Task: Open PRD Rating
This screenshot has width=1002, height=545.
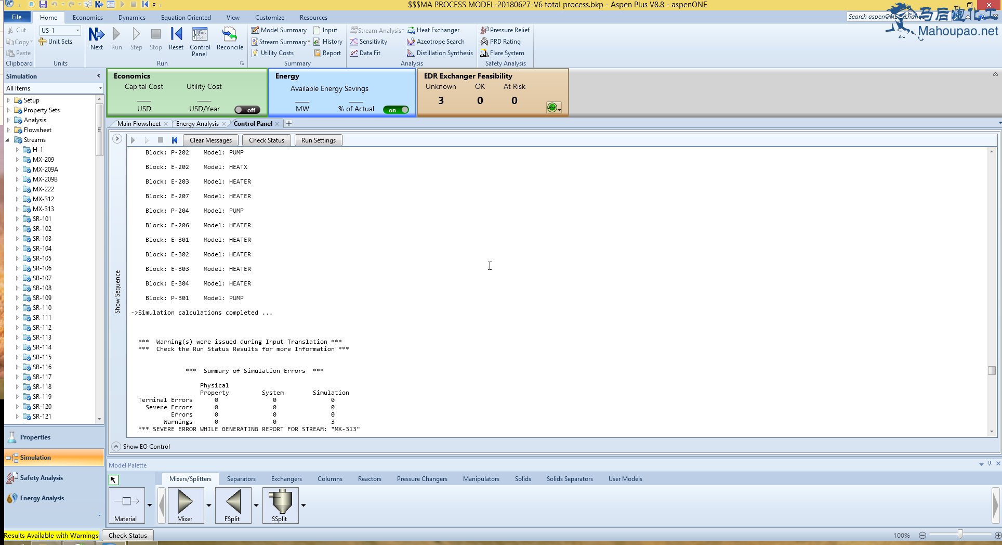Action: pos(500,42)
